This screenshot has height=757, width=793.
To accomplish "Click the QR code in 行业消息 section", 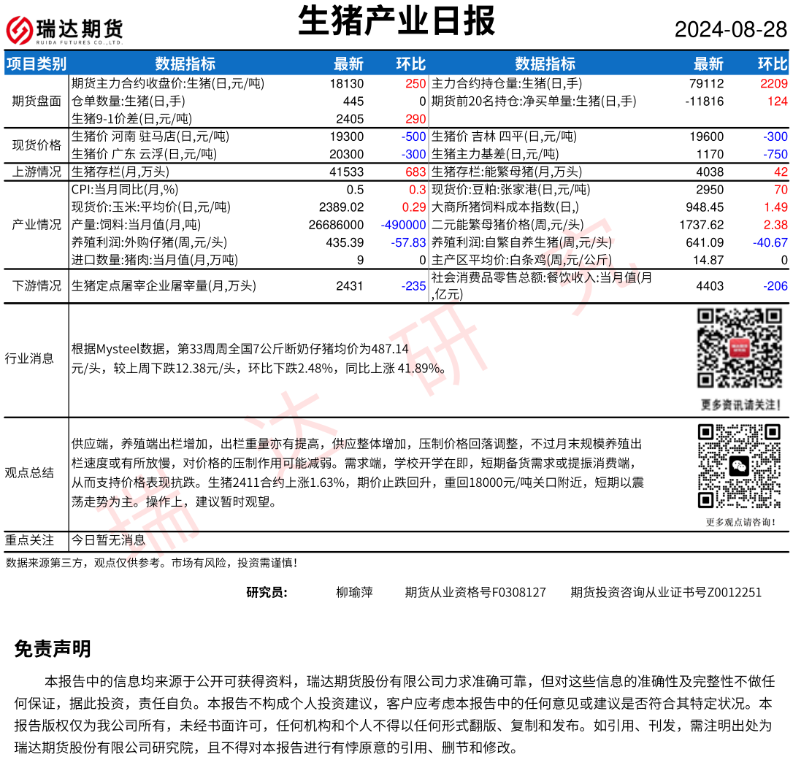I will tap(740, 348).
